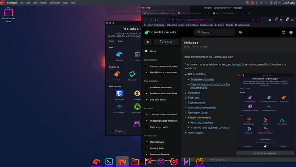Open the System requirements link
Viewport: 296px width, 167px height.
[202, 79]
